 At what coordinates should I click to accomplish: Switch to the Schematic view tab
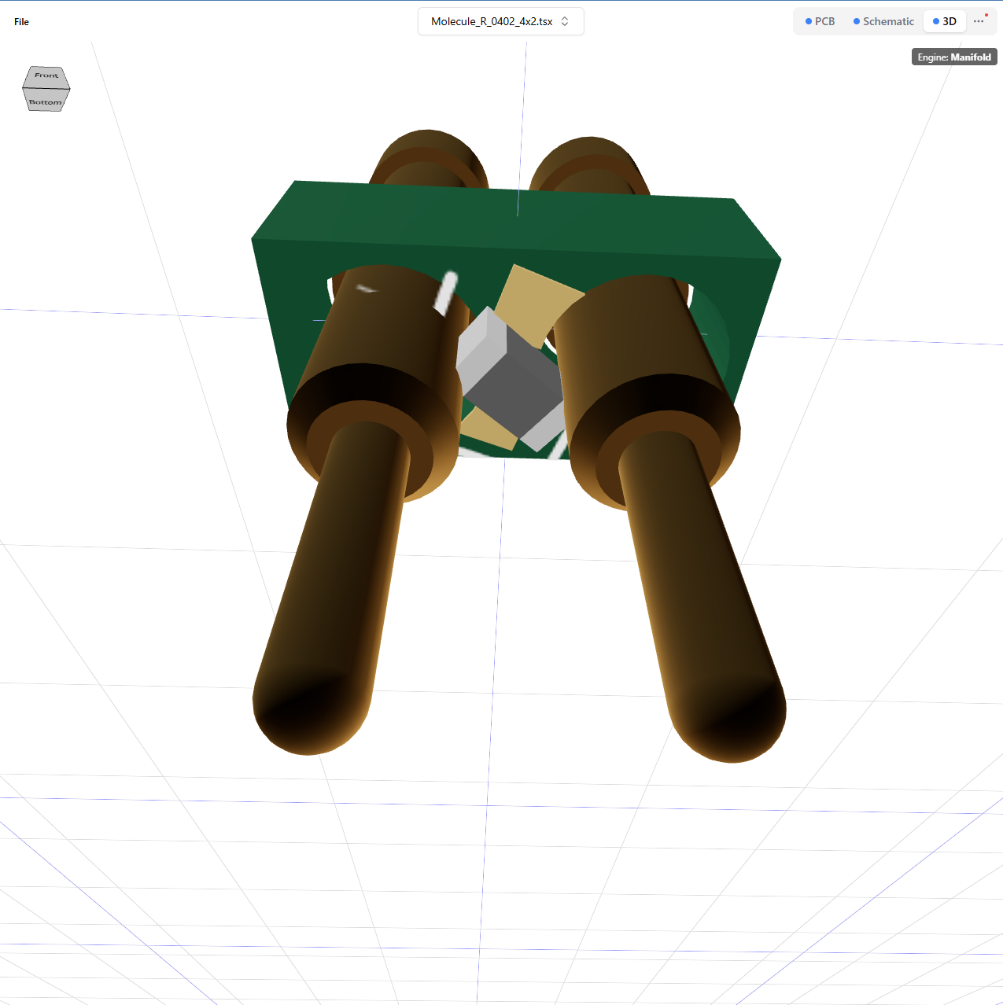coord(883,21)
